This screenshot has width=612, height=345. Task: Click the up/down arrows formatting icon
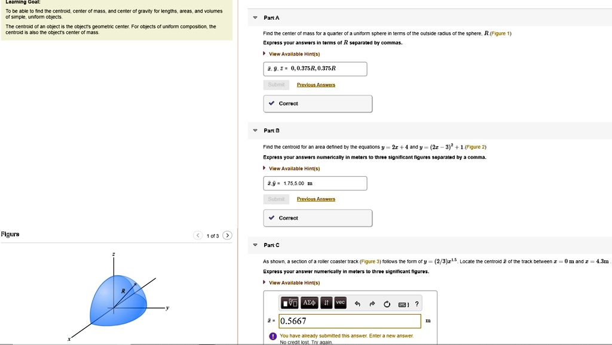coord(327,303)
